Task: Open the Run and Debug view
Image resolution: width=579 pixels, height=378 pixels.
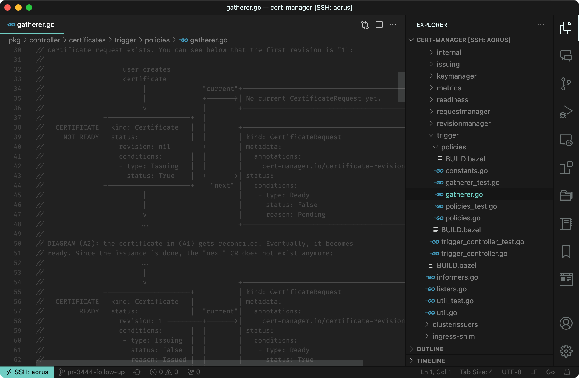Action: (566, 112)
